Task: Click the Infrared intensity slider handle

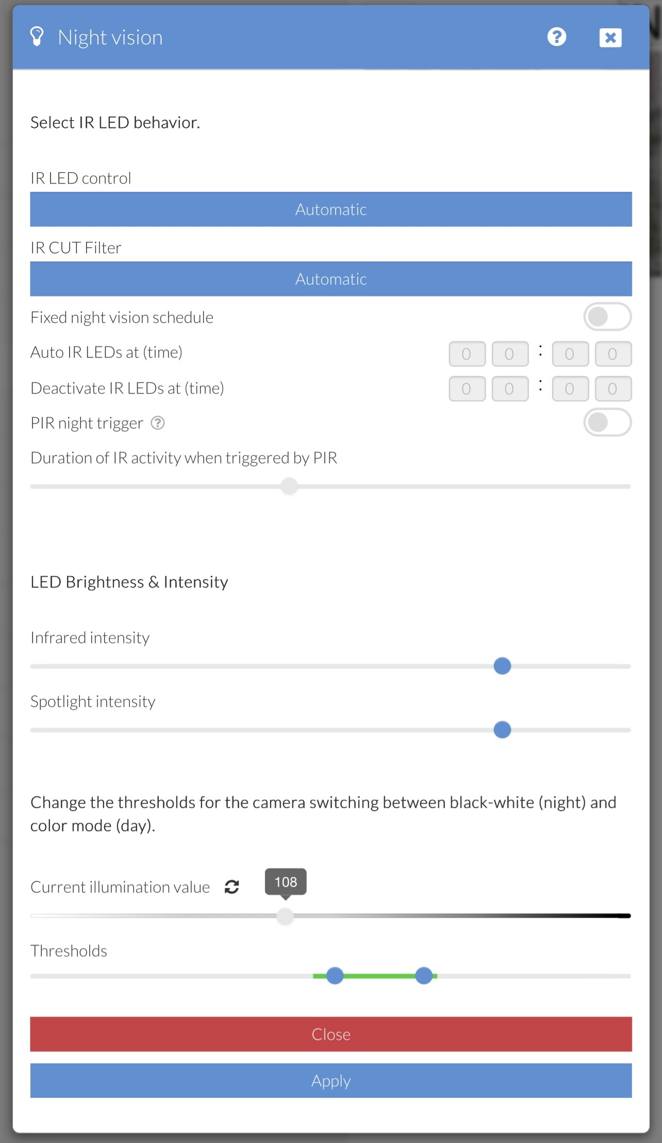Action: (x=502, y=666)
